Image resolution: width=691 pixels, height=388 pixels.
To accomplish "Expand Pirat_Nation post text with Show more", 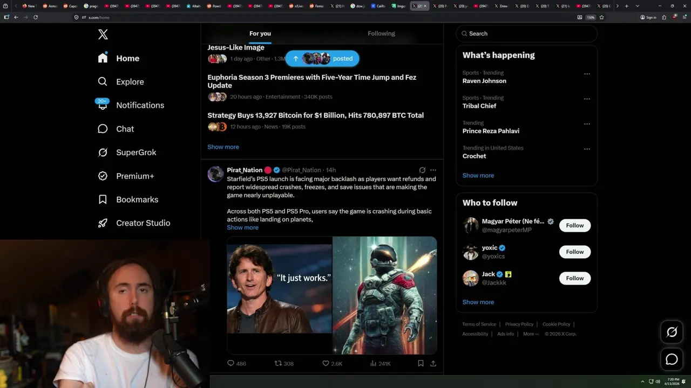I will click(242, 227).
